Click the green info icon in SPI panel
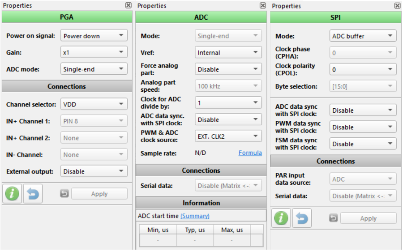 point(281,218)
